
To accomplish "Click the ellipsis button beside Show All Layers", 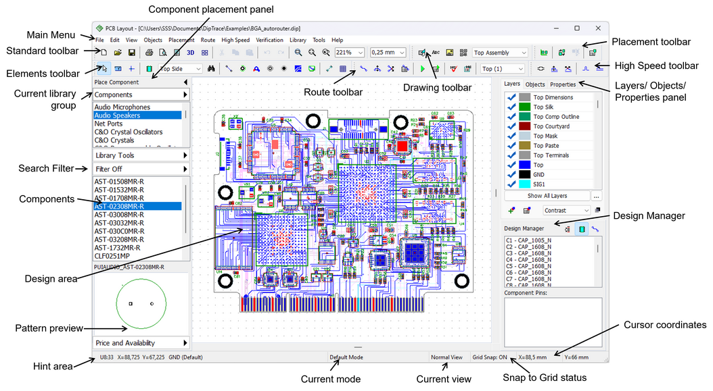I will [x=596, y=196].
